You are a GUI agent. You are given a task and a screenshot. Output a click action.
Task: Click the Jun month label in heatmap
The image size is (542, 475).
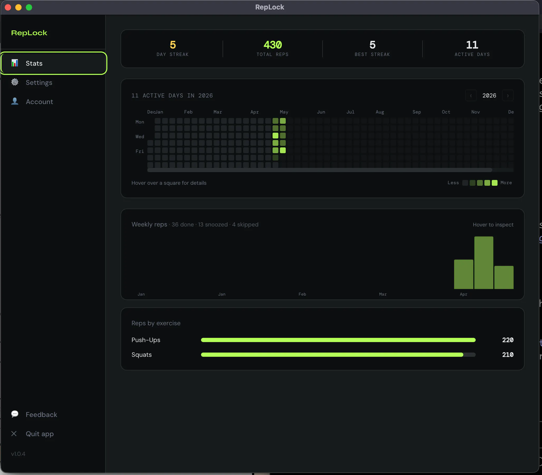click(x=321, y=112)
